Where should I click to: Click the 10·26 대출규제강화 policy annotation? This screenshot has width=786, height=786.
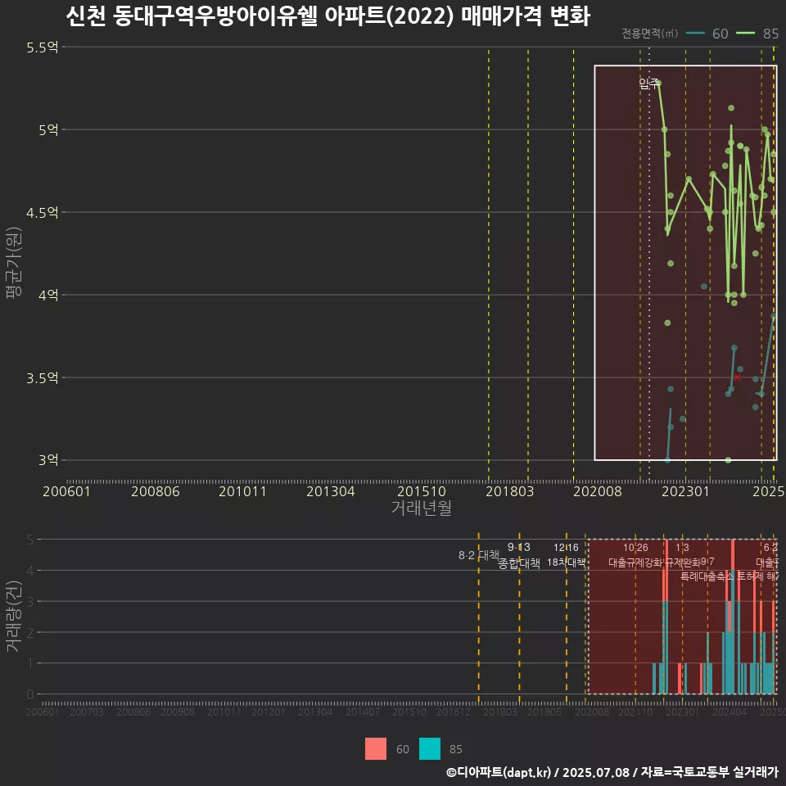(x=635, y=555)
